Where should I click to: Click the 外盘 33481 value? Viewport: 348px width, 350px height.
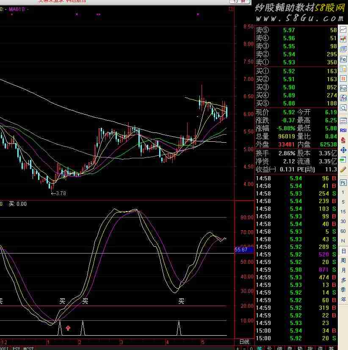[287, 145]
